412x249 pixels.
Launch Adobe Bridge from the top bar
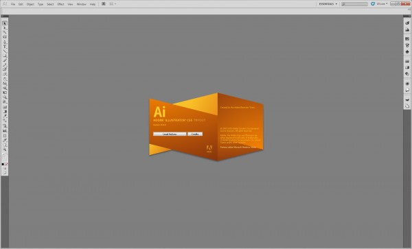[104, 4]
